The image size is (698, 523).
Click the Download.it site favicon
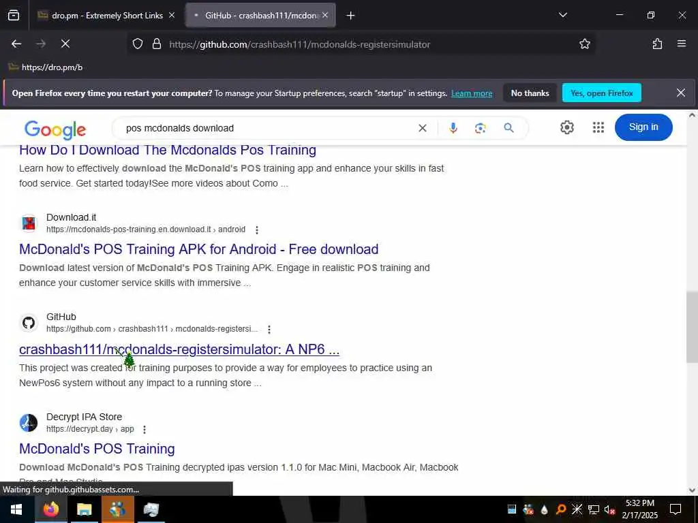pos(29,223)
